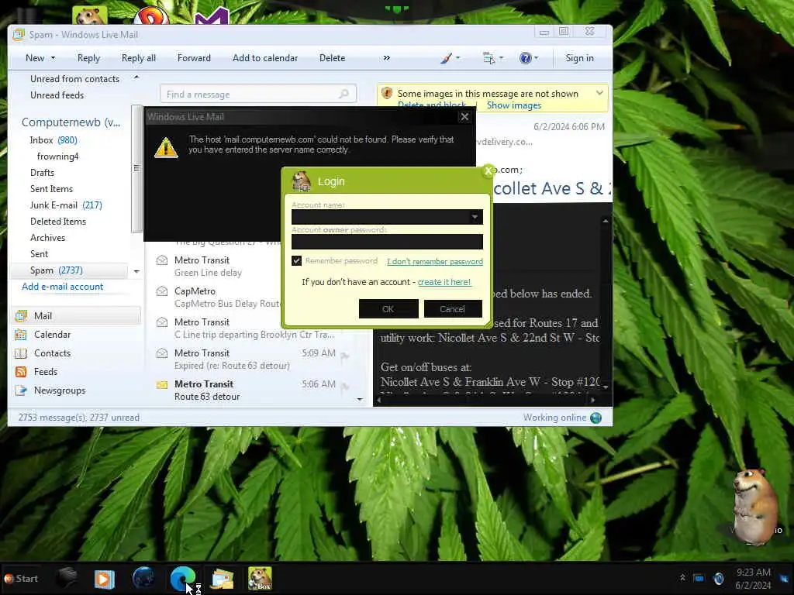794x595 pixels.
Task: Open the media player taskbar icon
Action: tap(105, 579)
